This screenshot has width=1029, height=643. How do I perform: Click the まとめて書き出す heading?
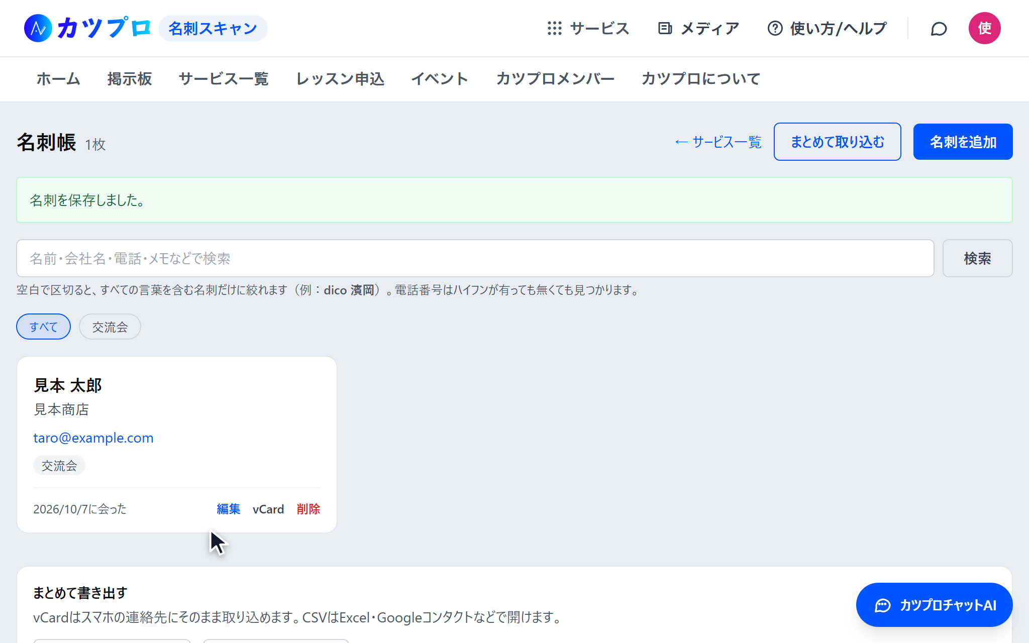(x=80, y=593)
